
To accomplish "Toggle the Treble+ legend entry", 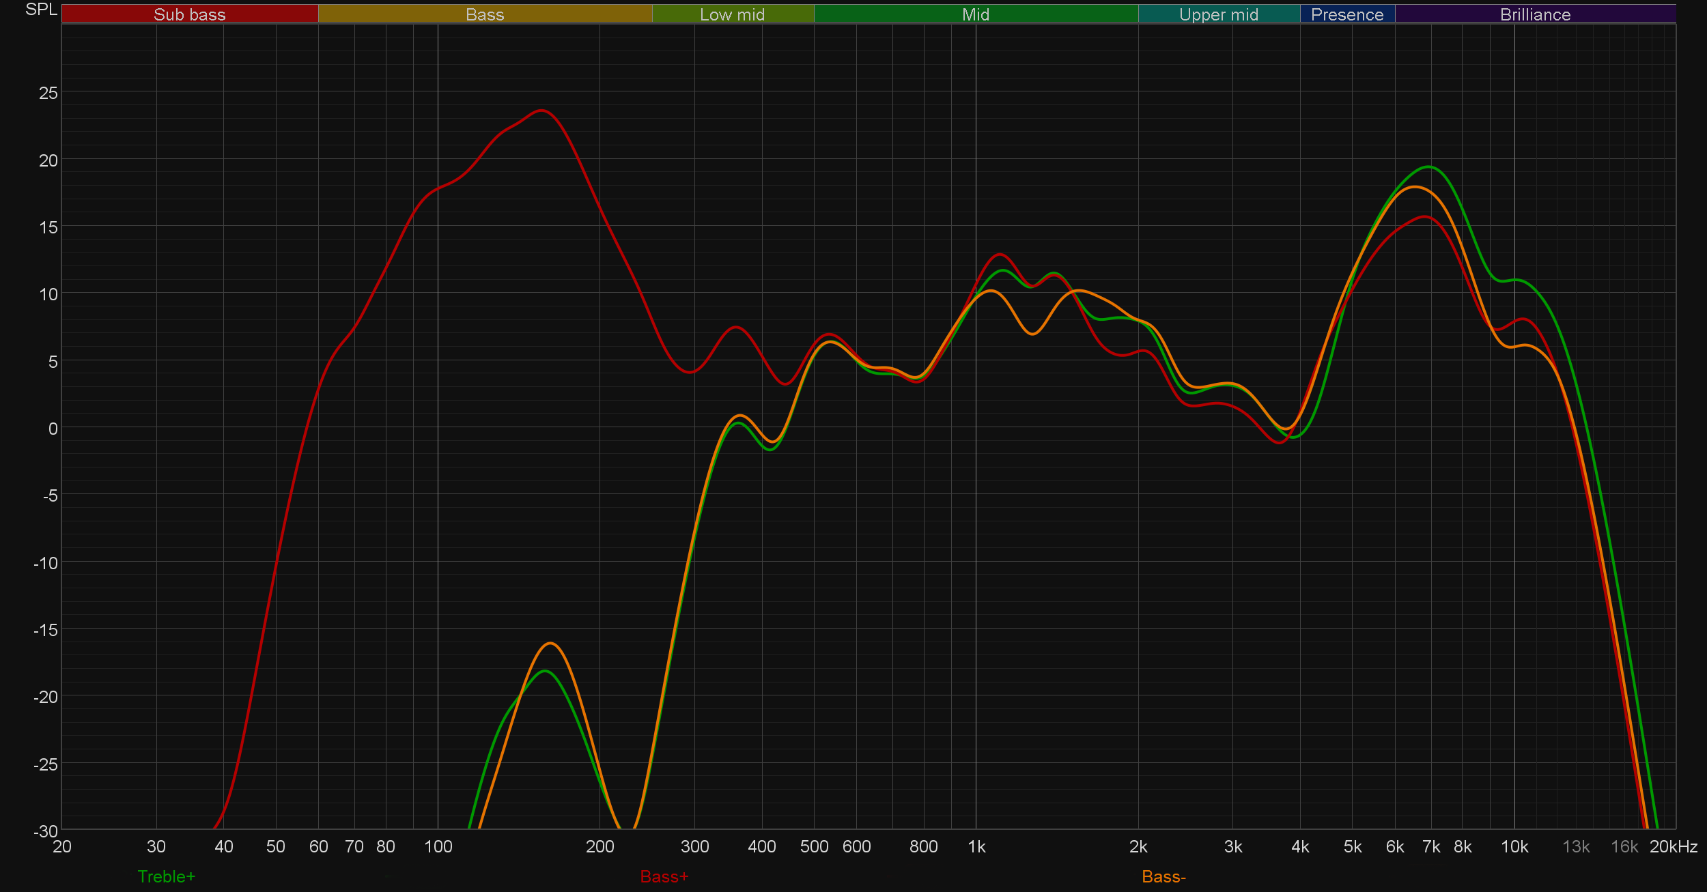I will [x=167, y=876].
